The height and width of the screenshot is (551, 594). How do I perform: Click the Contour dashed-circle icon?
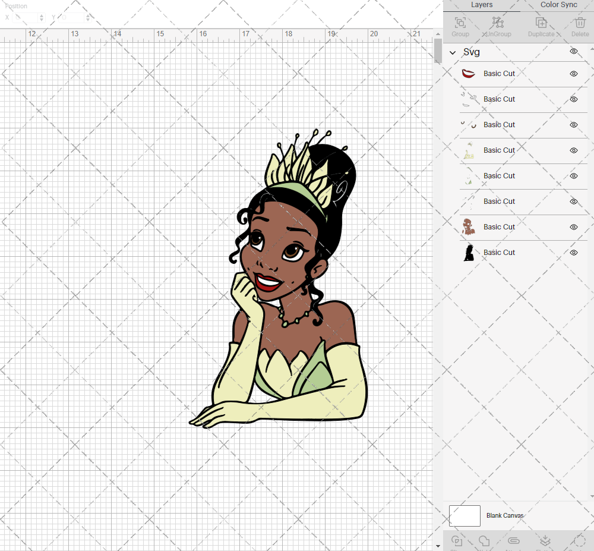tap(580, 541)
